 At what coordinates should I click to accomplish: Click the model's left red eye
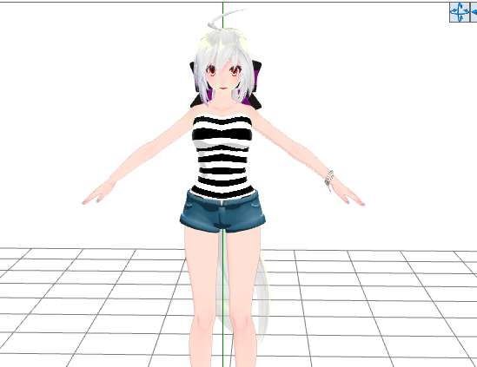pyautogui.click(x=234, y=71)
